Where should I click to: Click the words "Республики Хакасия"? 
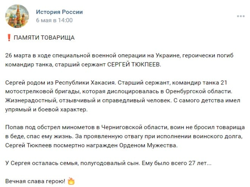coord(85,82)
